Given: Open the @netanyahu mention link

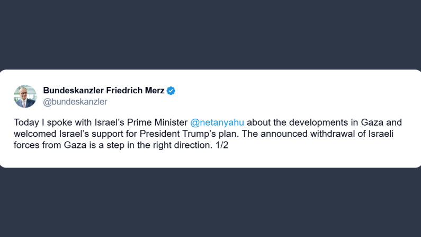Looking at the screenshot, I should pyautogui.click(x=217, y=122).
